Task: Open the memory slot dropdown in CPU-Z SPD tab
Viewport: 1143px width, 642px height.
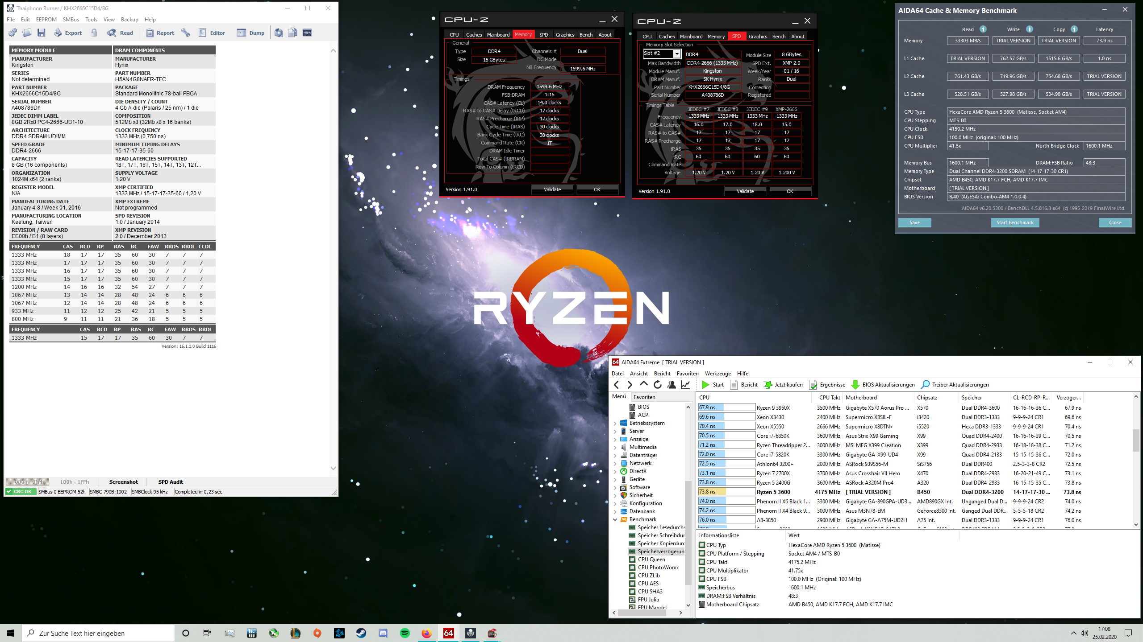Action: [677, 53]
